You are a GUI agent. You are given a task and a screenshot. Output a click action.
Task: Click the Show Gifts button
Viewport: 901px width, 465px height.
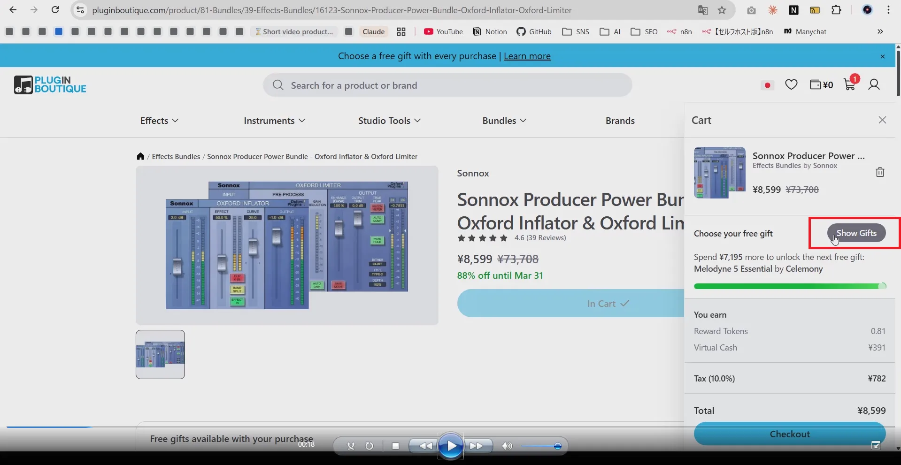[856, 233]
